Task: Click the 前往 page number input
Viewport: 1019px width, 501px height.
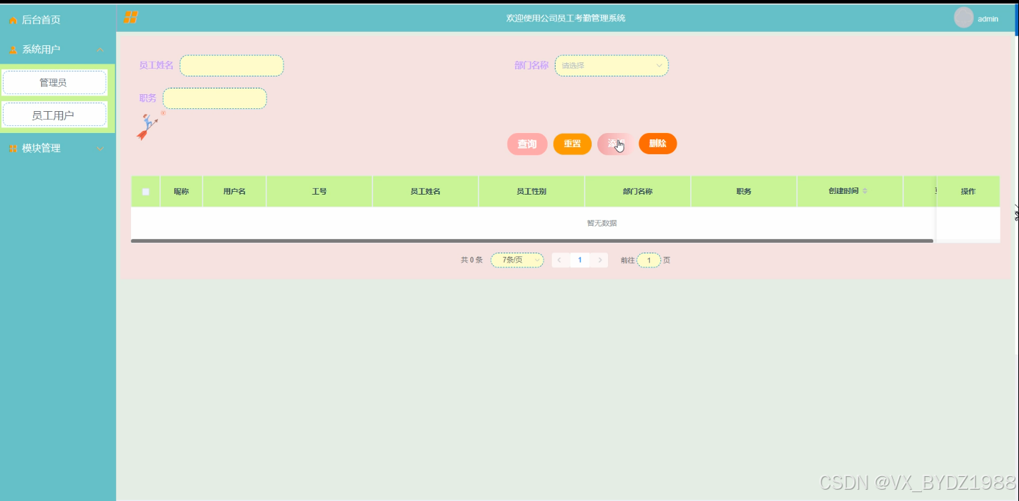Action: pos(648,260)
